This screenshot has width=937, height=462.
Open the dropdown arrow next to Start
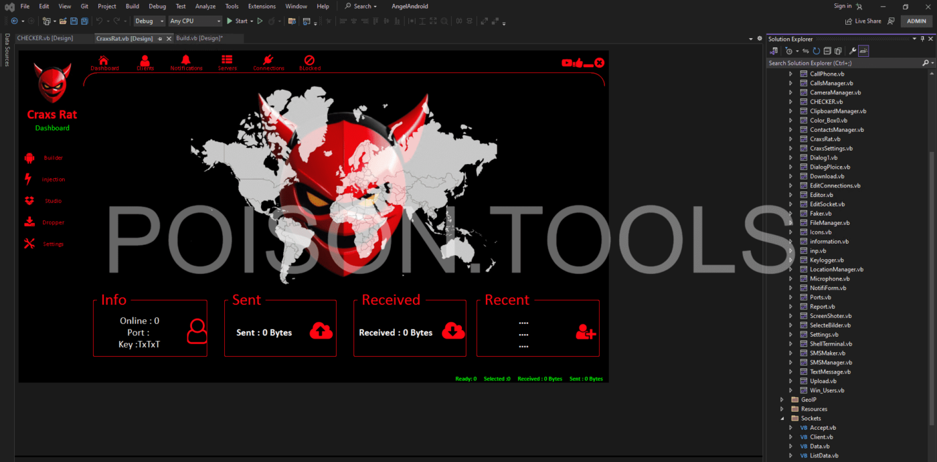pyautogui.click(x=251, y=21)
